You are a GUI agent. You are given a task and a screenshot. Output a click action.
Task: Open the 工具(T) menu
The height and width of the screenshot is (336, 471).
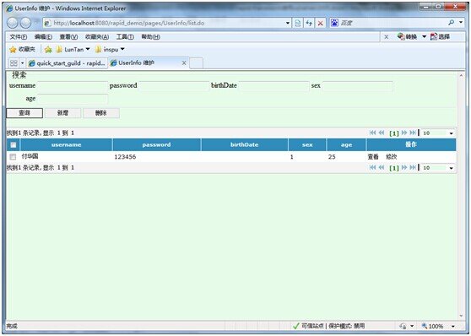[125, 37]
